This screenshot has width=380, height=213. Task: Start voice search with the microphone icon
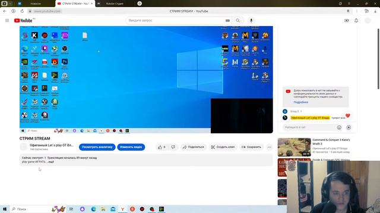tap(251, 21)
